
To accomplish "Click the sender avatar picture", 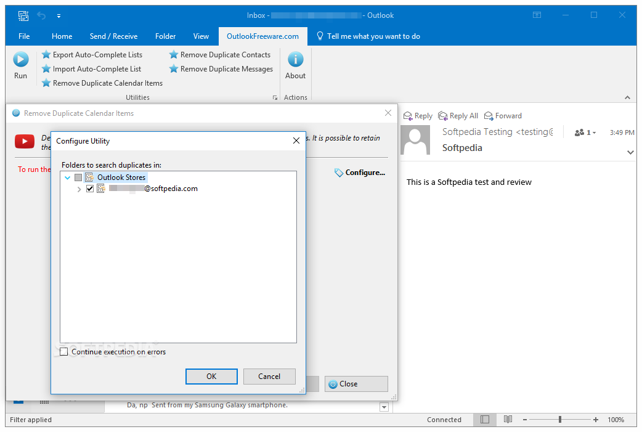I will (415, 140).
